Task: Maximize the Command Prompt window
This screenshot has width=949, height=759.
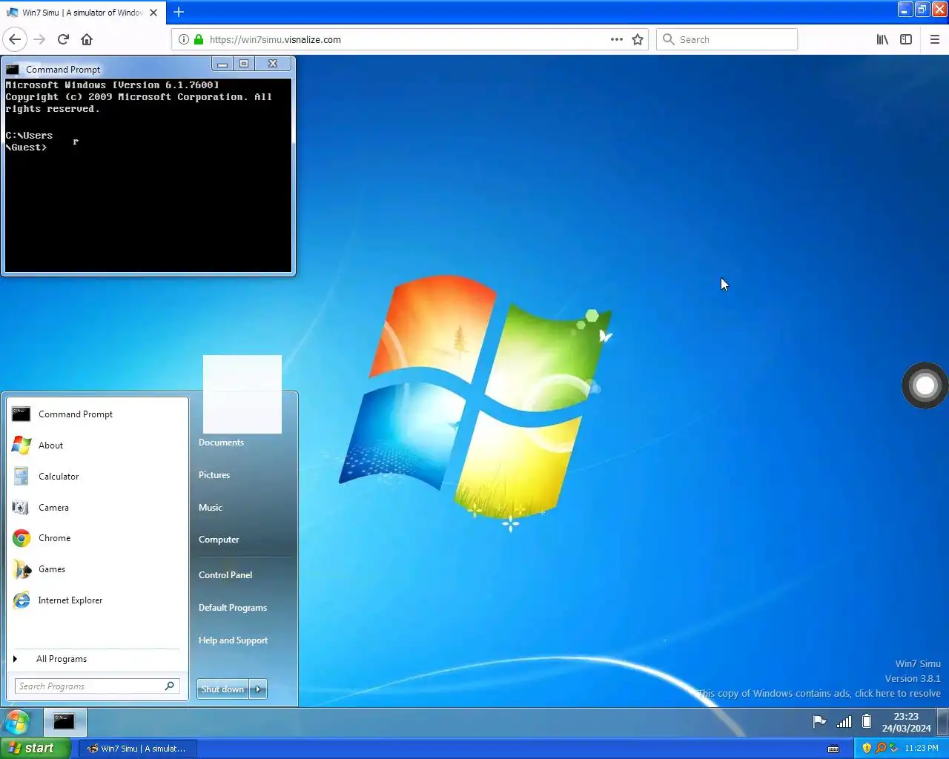Action: [243, 64]
